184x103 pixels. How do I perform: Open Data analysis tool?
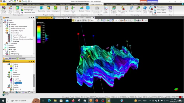10,10
